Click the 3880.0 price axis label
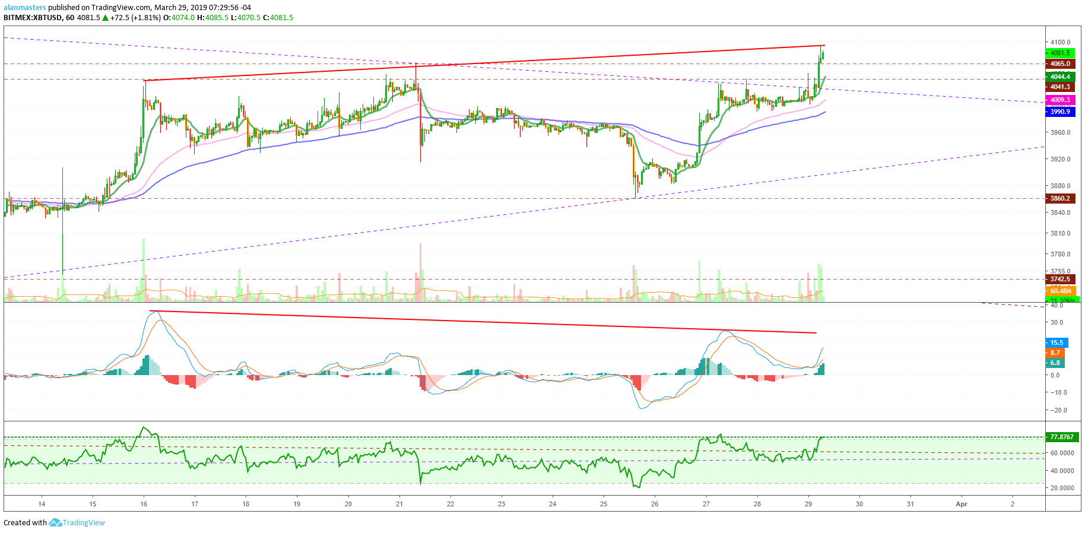The height and width of the screenshot is (533, 1085). point(1060,186)
